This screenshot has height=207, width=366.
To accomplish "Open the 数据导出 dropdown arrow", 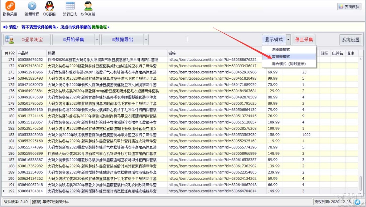I will (x=146, y=39).
